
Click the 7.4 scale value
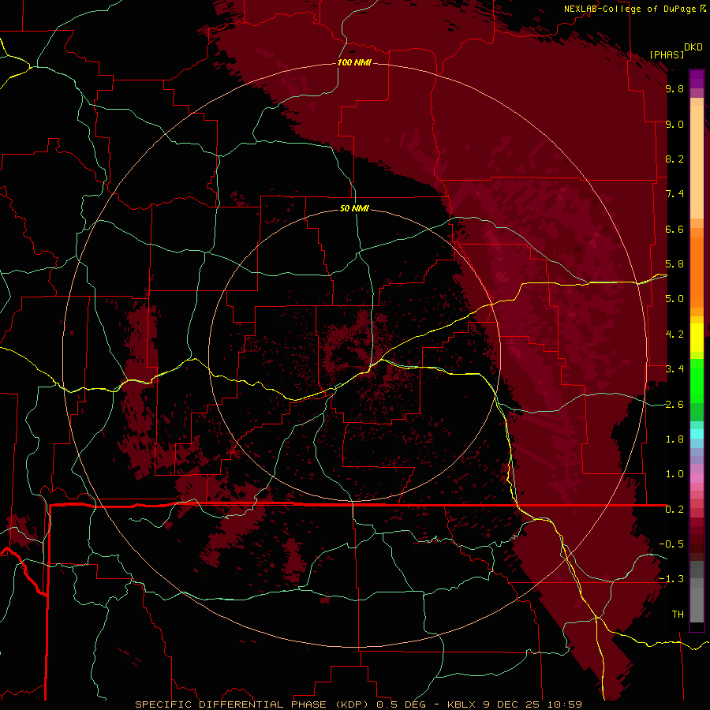(674, 194)
